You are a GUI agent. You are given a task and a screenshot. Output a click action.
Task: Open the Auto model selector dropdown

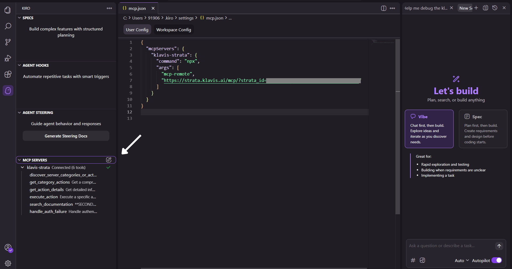[461, 260]
